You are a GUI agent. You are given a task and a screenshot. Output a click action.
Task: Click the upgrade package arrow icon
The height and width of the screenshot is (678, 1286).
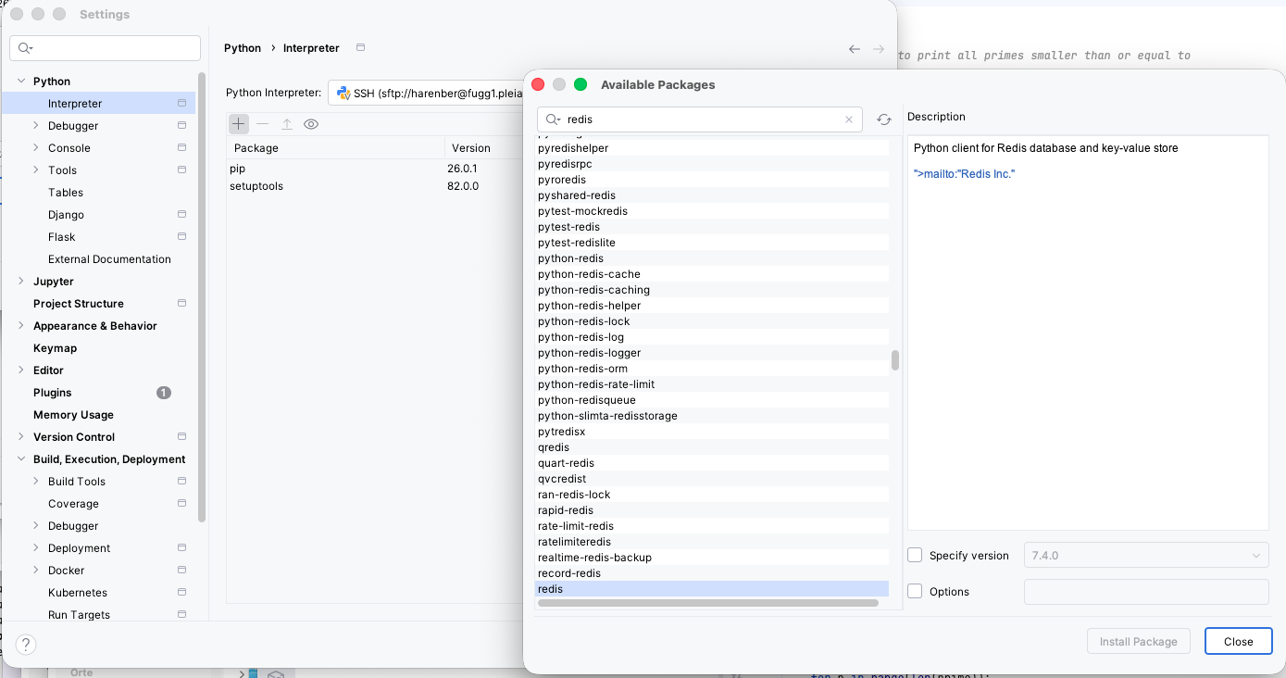click(x=287, y=124)
